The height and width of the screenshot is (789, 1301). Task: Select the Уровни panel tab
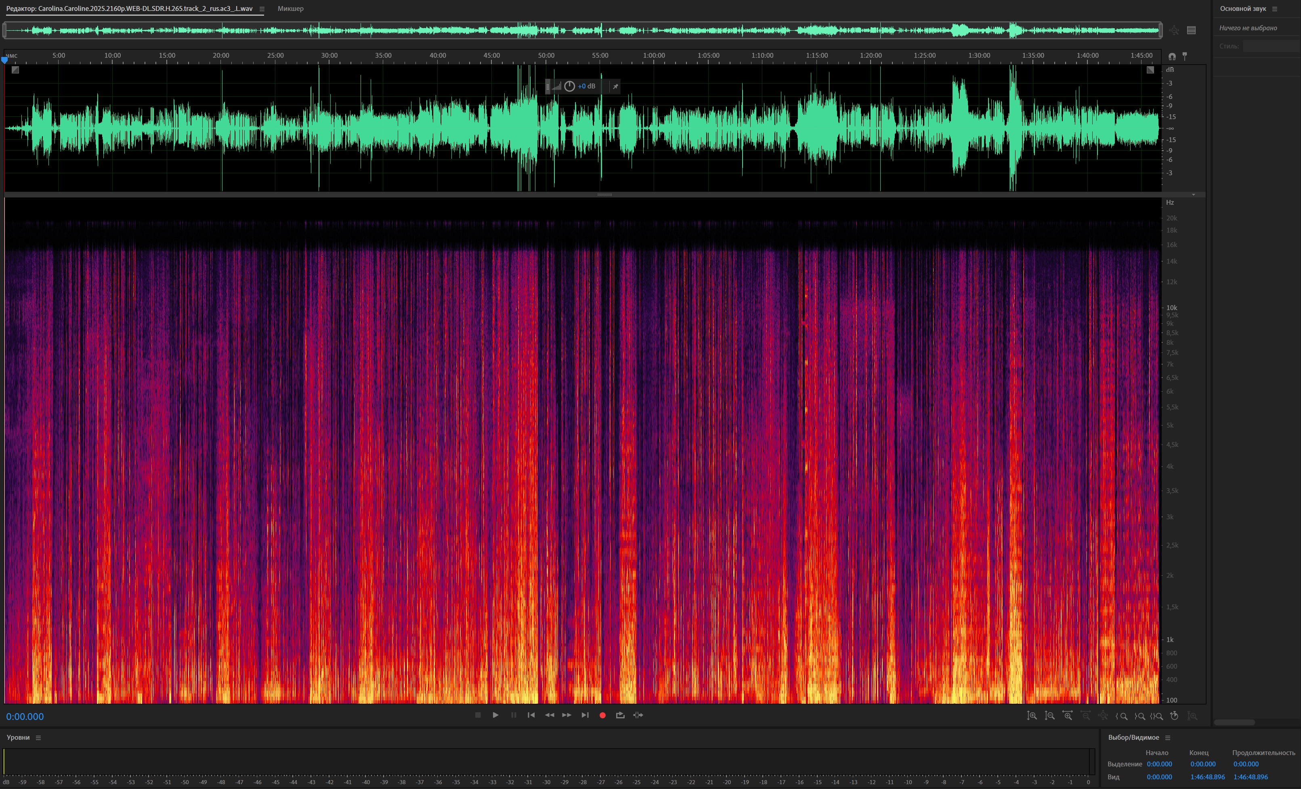18,737
